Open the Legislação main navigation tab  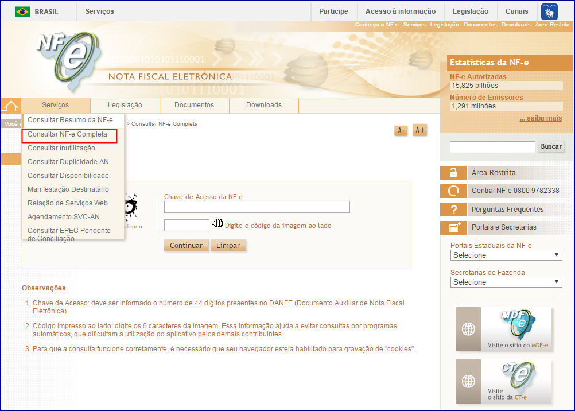coord(125,105)
